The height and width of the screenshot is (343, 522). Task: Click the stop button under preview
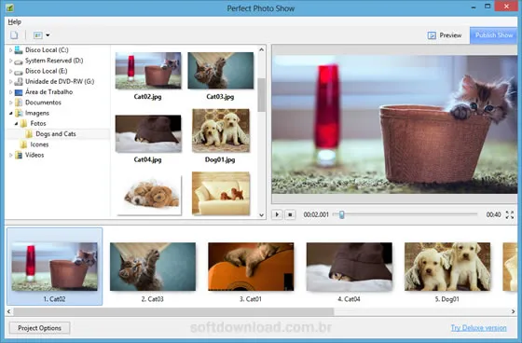click(290, 214)
